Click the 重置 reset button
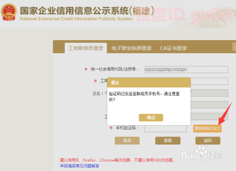 point(168,140)
